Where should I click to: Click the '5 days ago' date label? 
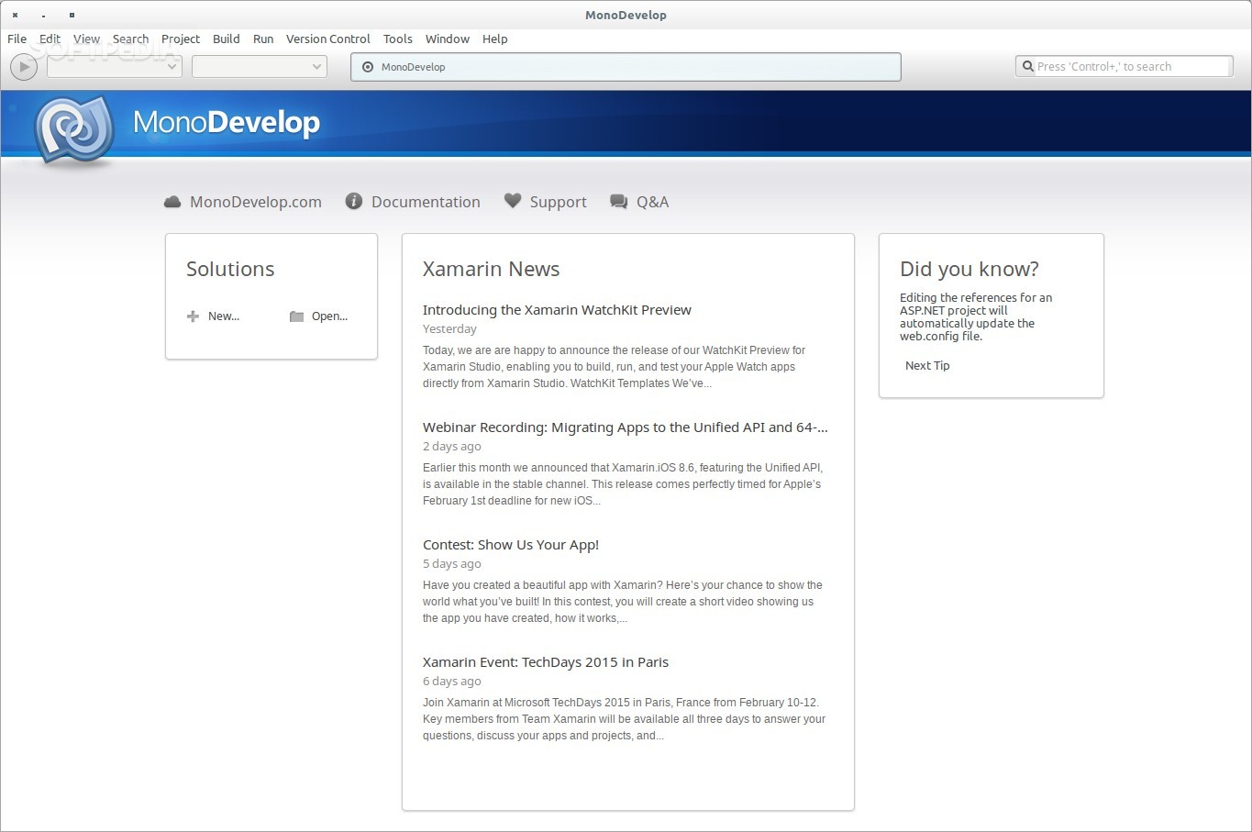pyautogui.click(x=452, y=564)
